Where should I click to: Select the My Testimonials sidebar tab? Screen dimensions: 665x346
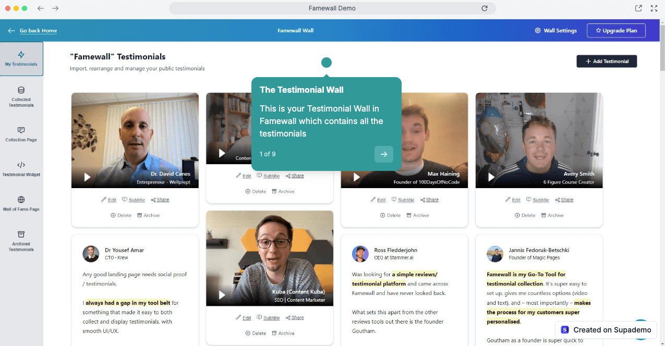click(21, 59)
